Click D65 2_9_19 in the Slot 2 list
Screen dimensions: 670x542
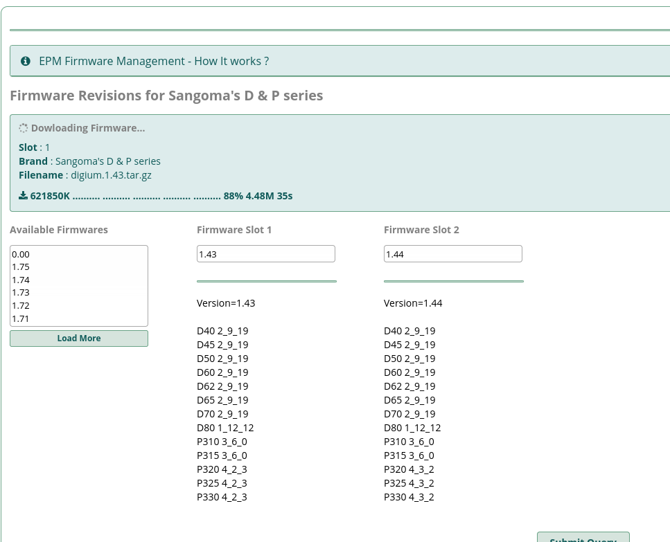point(409,400)
